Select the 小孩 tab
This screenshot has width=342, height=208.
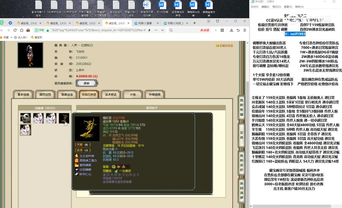coord(133,94)
